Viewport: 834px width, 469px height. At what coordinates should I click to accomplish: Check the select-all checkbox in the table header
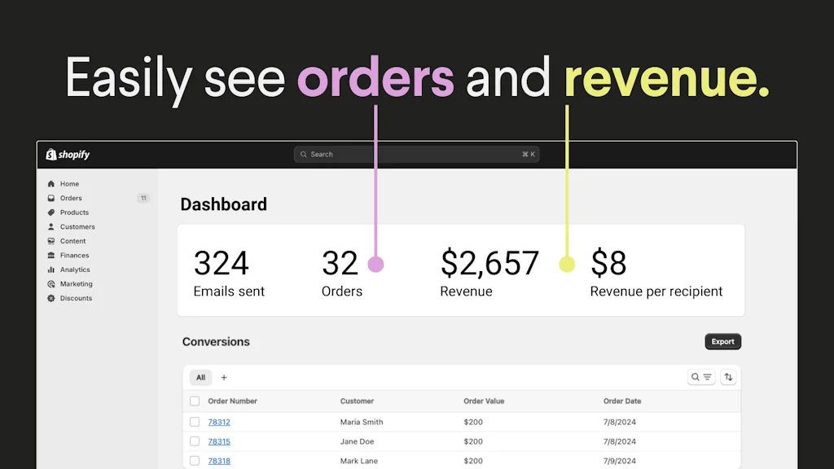coord(193,401)
